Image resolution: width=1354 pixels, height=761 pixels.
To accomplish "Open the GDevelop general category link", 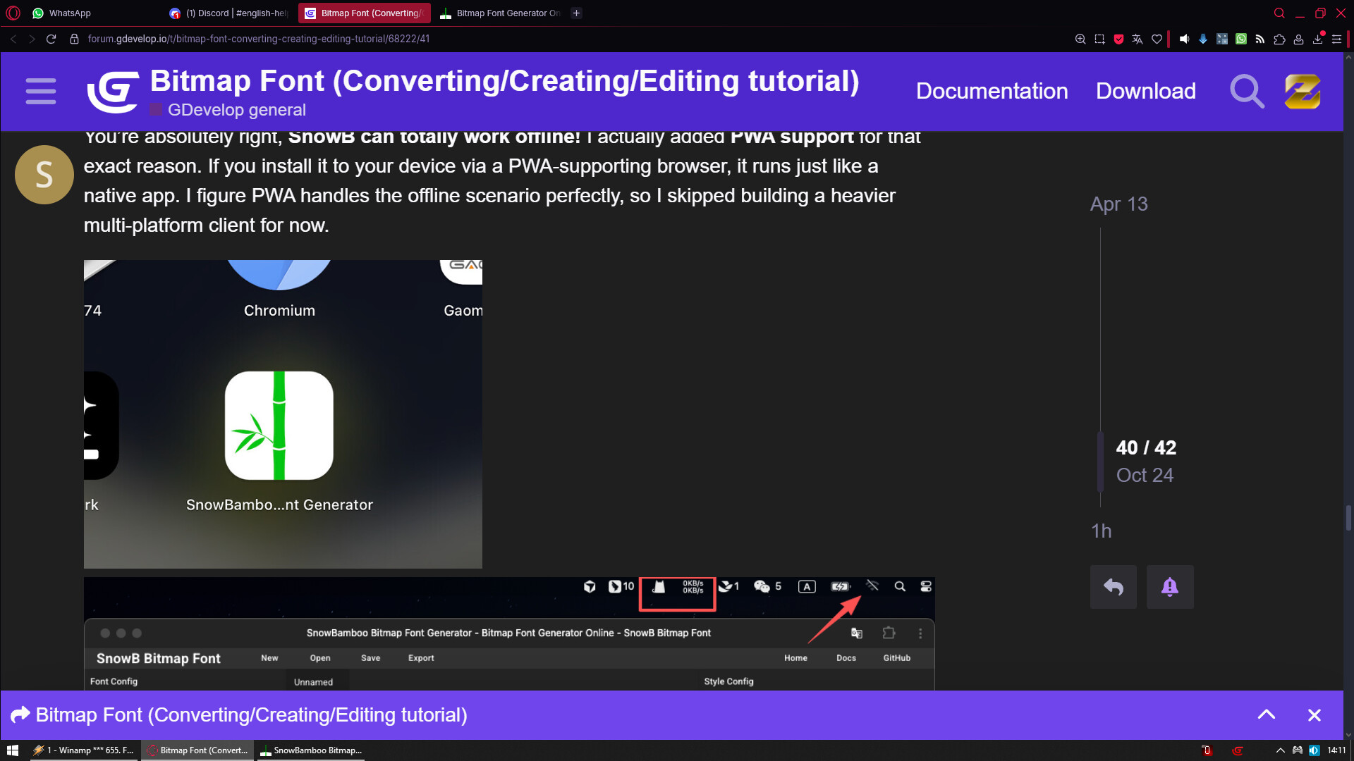I will [x=228, y=110].
